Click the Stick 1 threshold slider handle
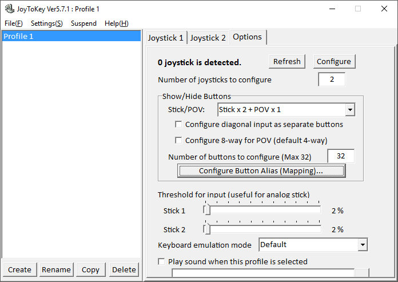This screenshot has width=398, height=282. (x=208, y=210)
